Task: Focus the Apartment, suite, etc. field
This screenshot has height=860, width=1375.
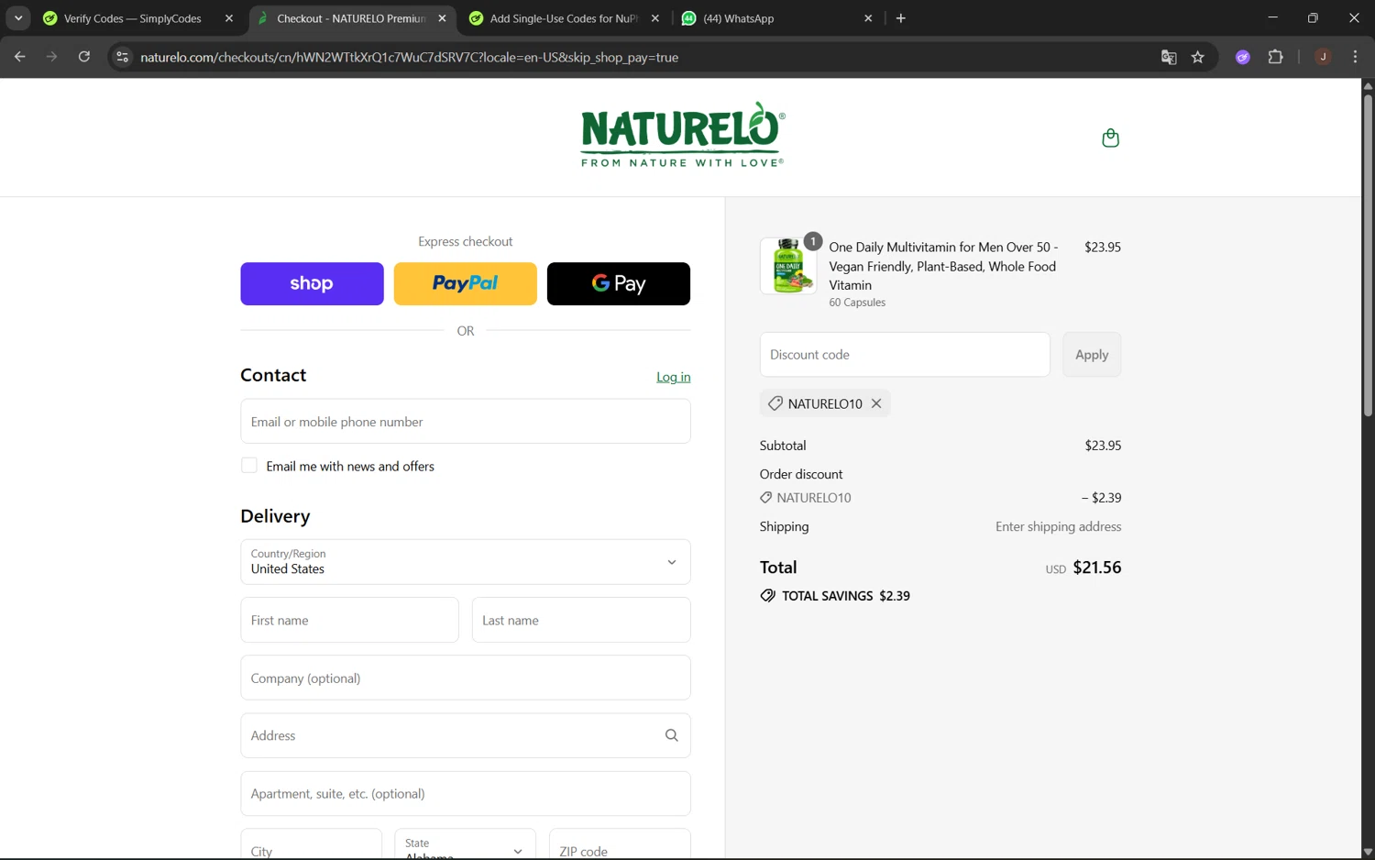Action: click(x=466, y=794)
